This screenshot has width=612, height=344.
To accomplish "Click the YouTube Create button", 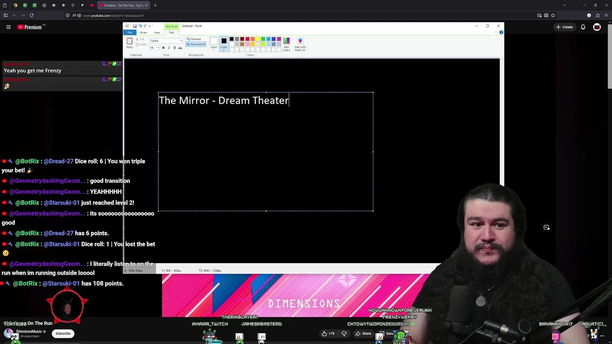I will 565,27.
